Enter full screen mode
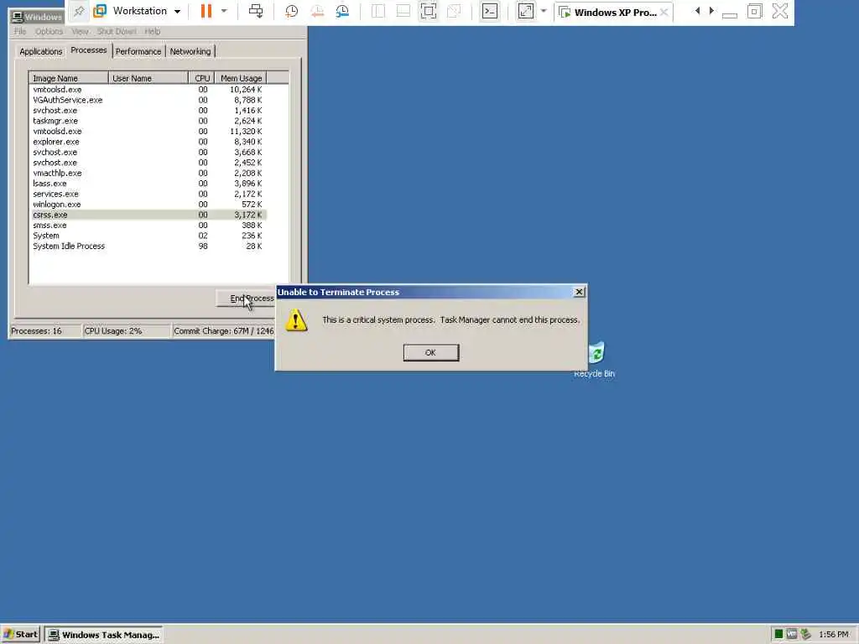 coord(429,11)
